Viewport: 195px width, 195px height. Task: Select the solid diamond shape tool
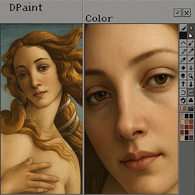pyautogui.click(x=183, y=68)
